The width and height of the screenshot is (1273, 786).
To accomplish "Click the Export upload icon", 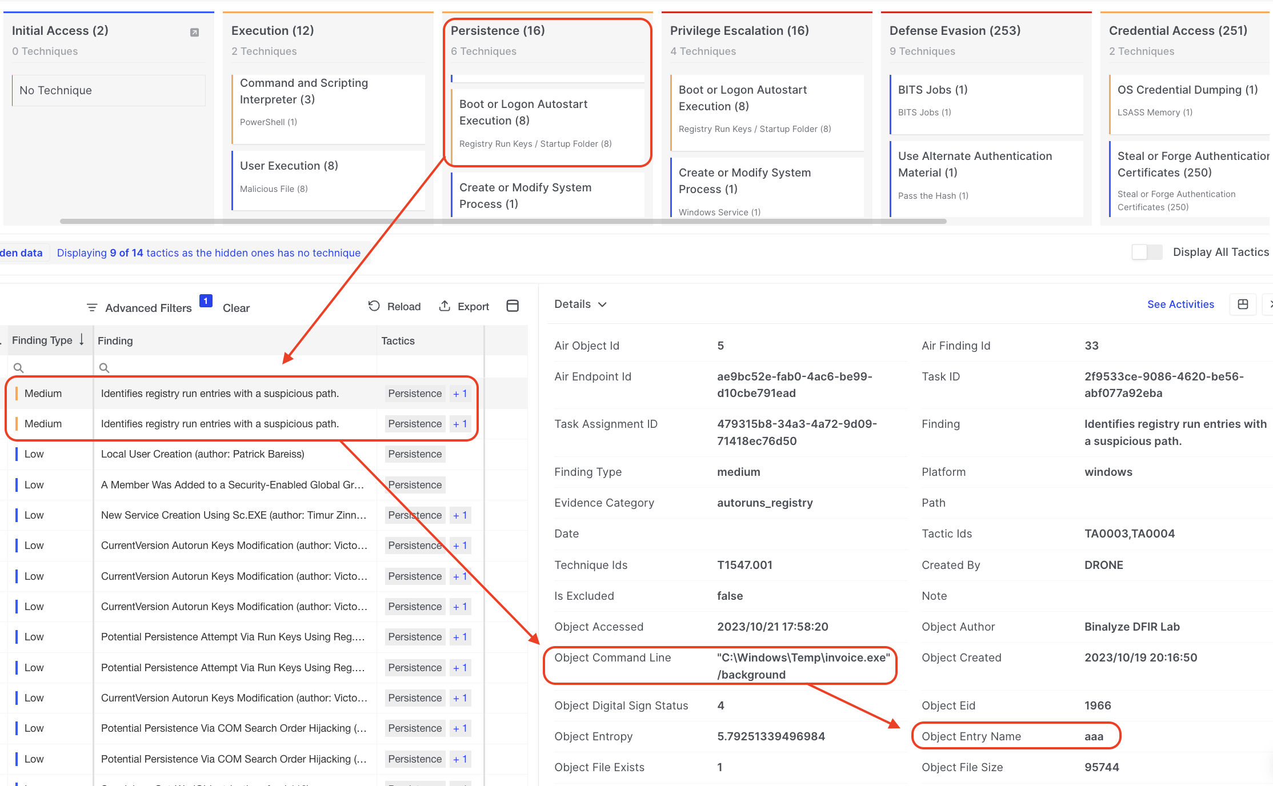I will pyautogui.click(x=445, y=306).
